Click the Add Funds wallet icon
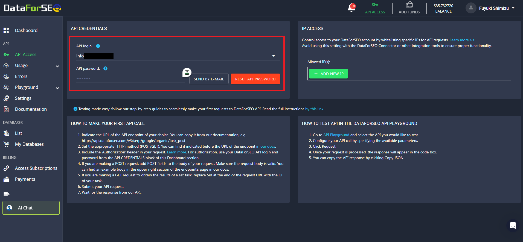 [x=409, y=4]
